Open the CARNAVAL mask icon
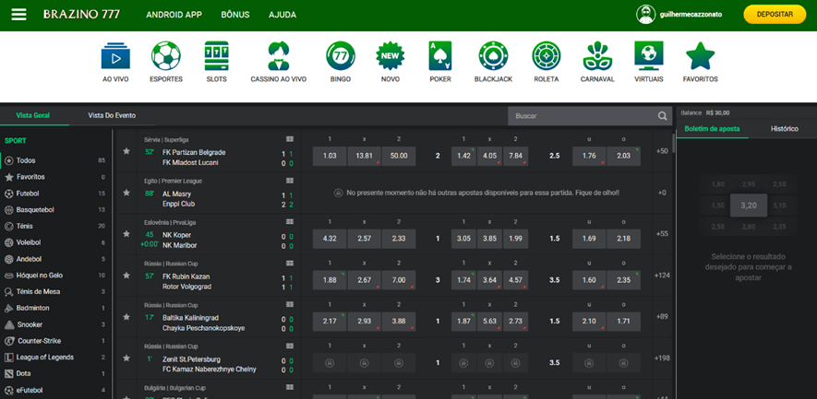Viewport: 817px width, 399px height. click(x=597, y=56)
